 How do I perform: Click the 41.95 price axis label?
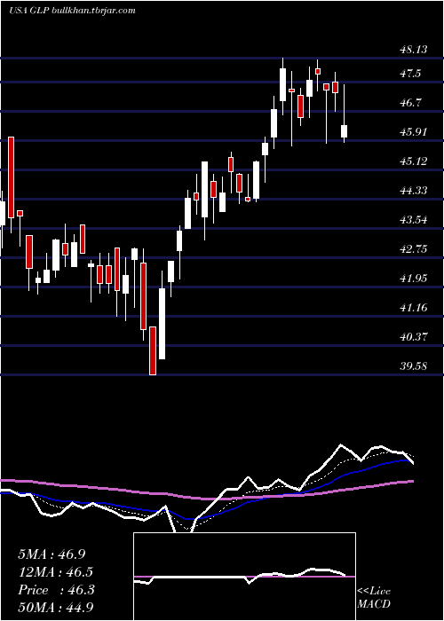[x=414, y=279]
